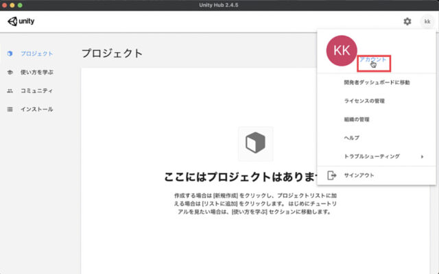Expand the トラブルシューティング submenu

point(377,156)
